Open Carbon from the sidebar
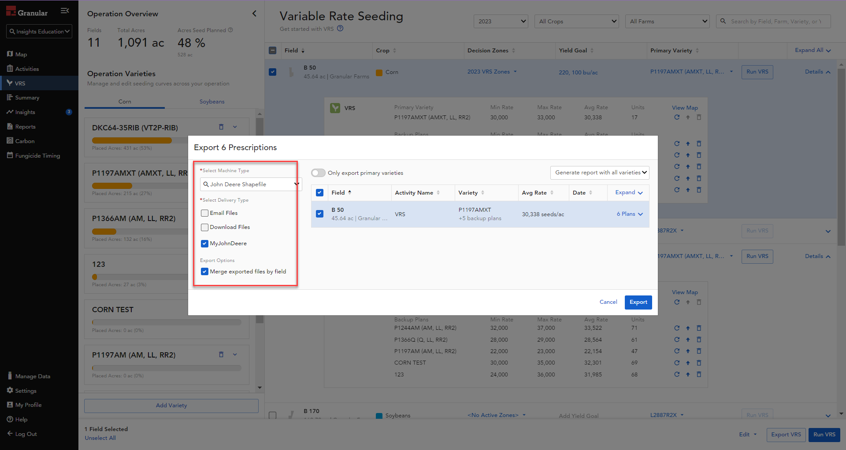 (25, 141)
